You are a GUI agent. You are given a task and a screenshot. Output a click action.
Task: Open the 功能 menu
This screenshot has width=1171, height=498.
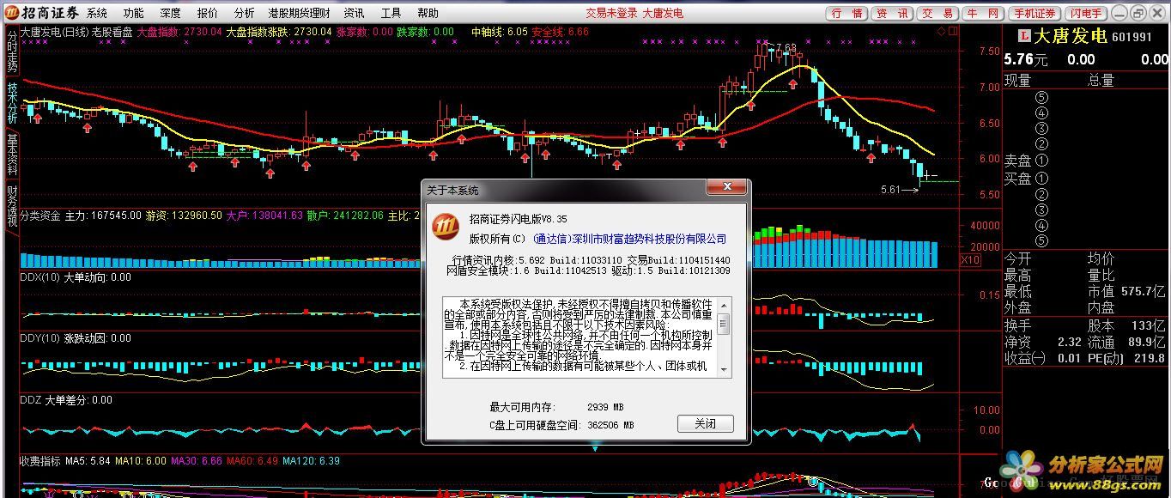[133, 13]
